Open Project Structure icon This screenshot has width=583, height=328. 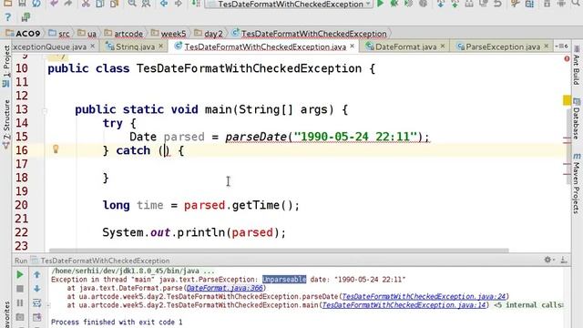coord(529,4)
